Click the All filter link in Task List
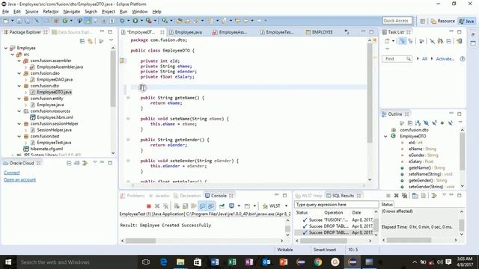Image resolution: width=479 pixels, height=269 pixels. (x=424, y=58)
